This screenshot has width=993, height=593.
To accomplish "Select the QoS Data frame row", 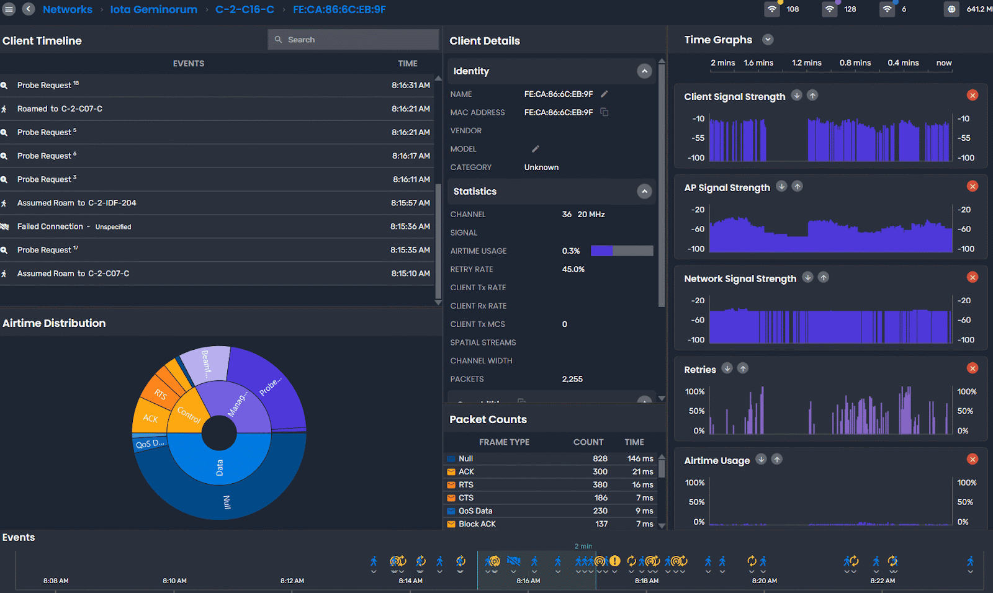I will pos(550,511).
